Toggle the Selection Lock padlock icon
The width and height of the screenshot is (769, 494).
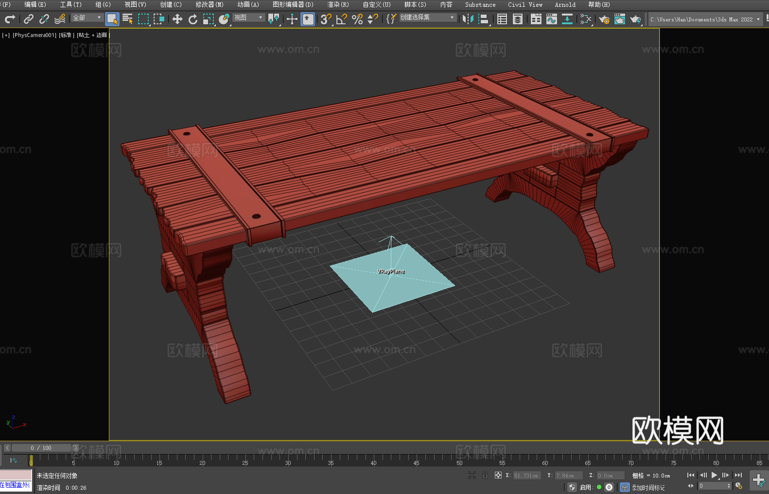tap(485, 475)
